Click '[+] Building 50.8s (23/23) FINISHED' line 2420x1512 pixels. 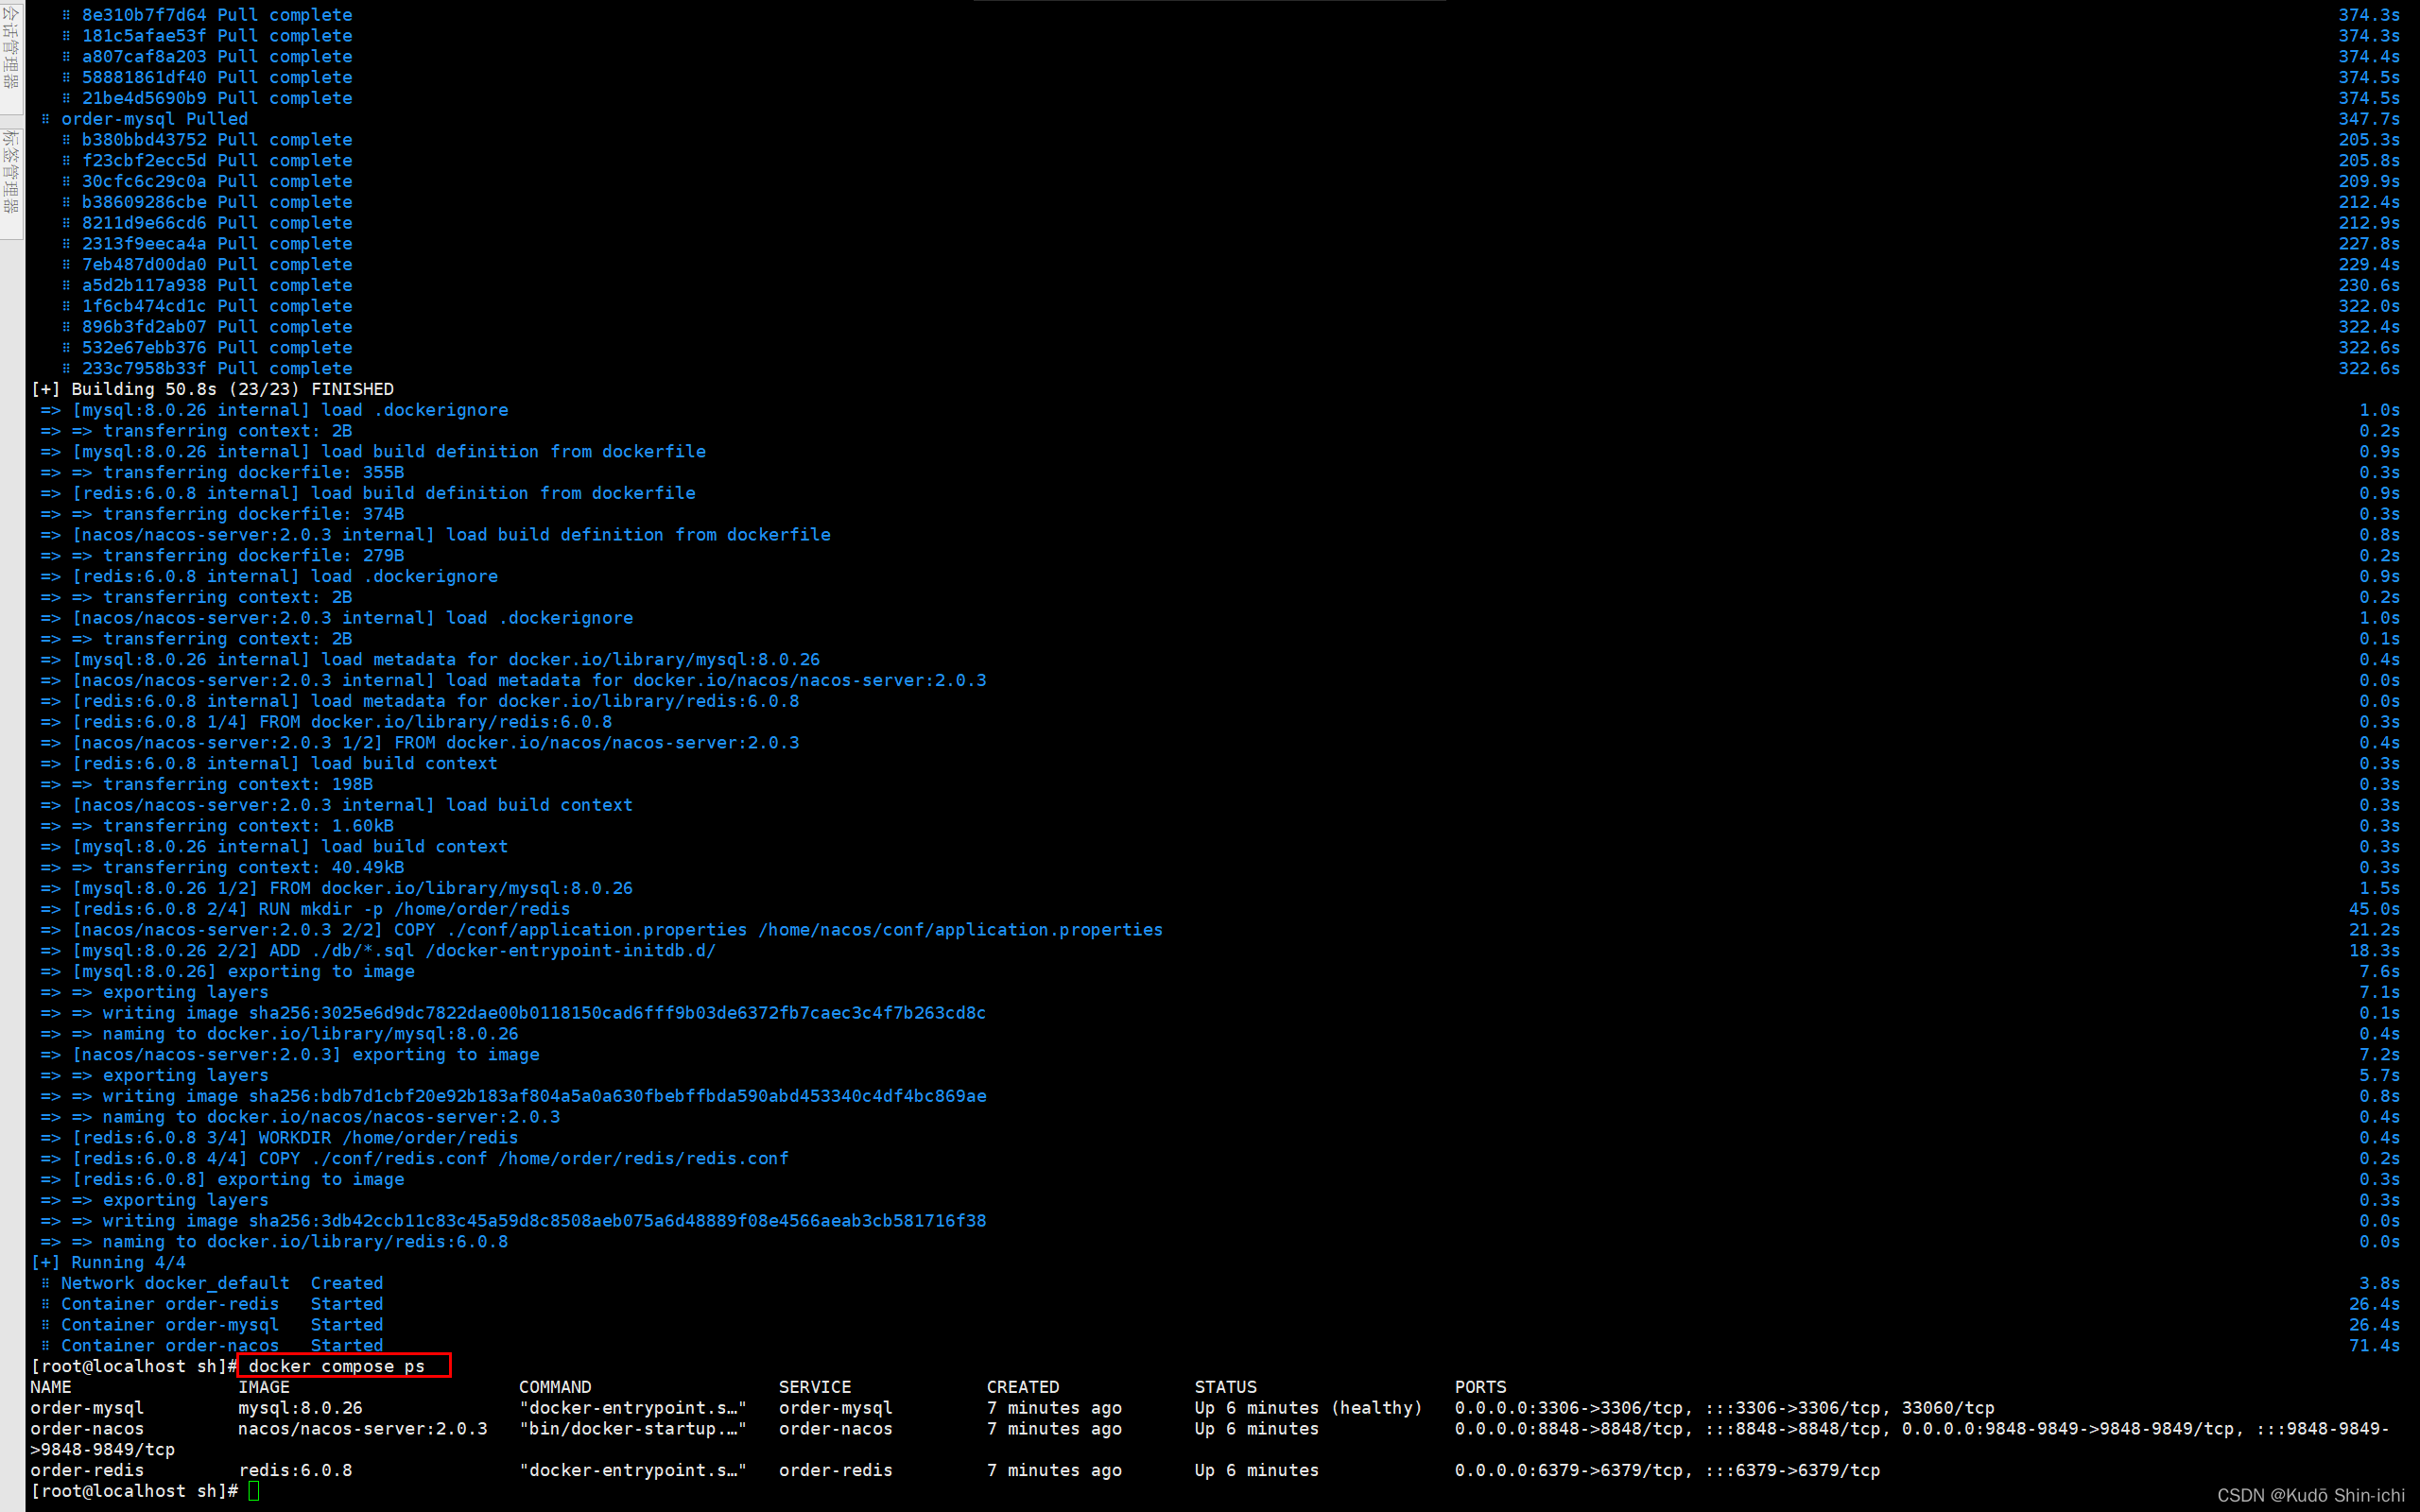[212, 389]
